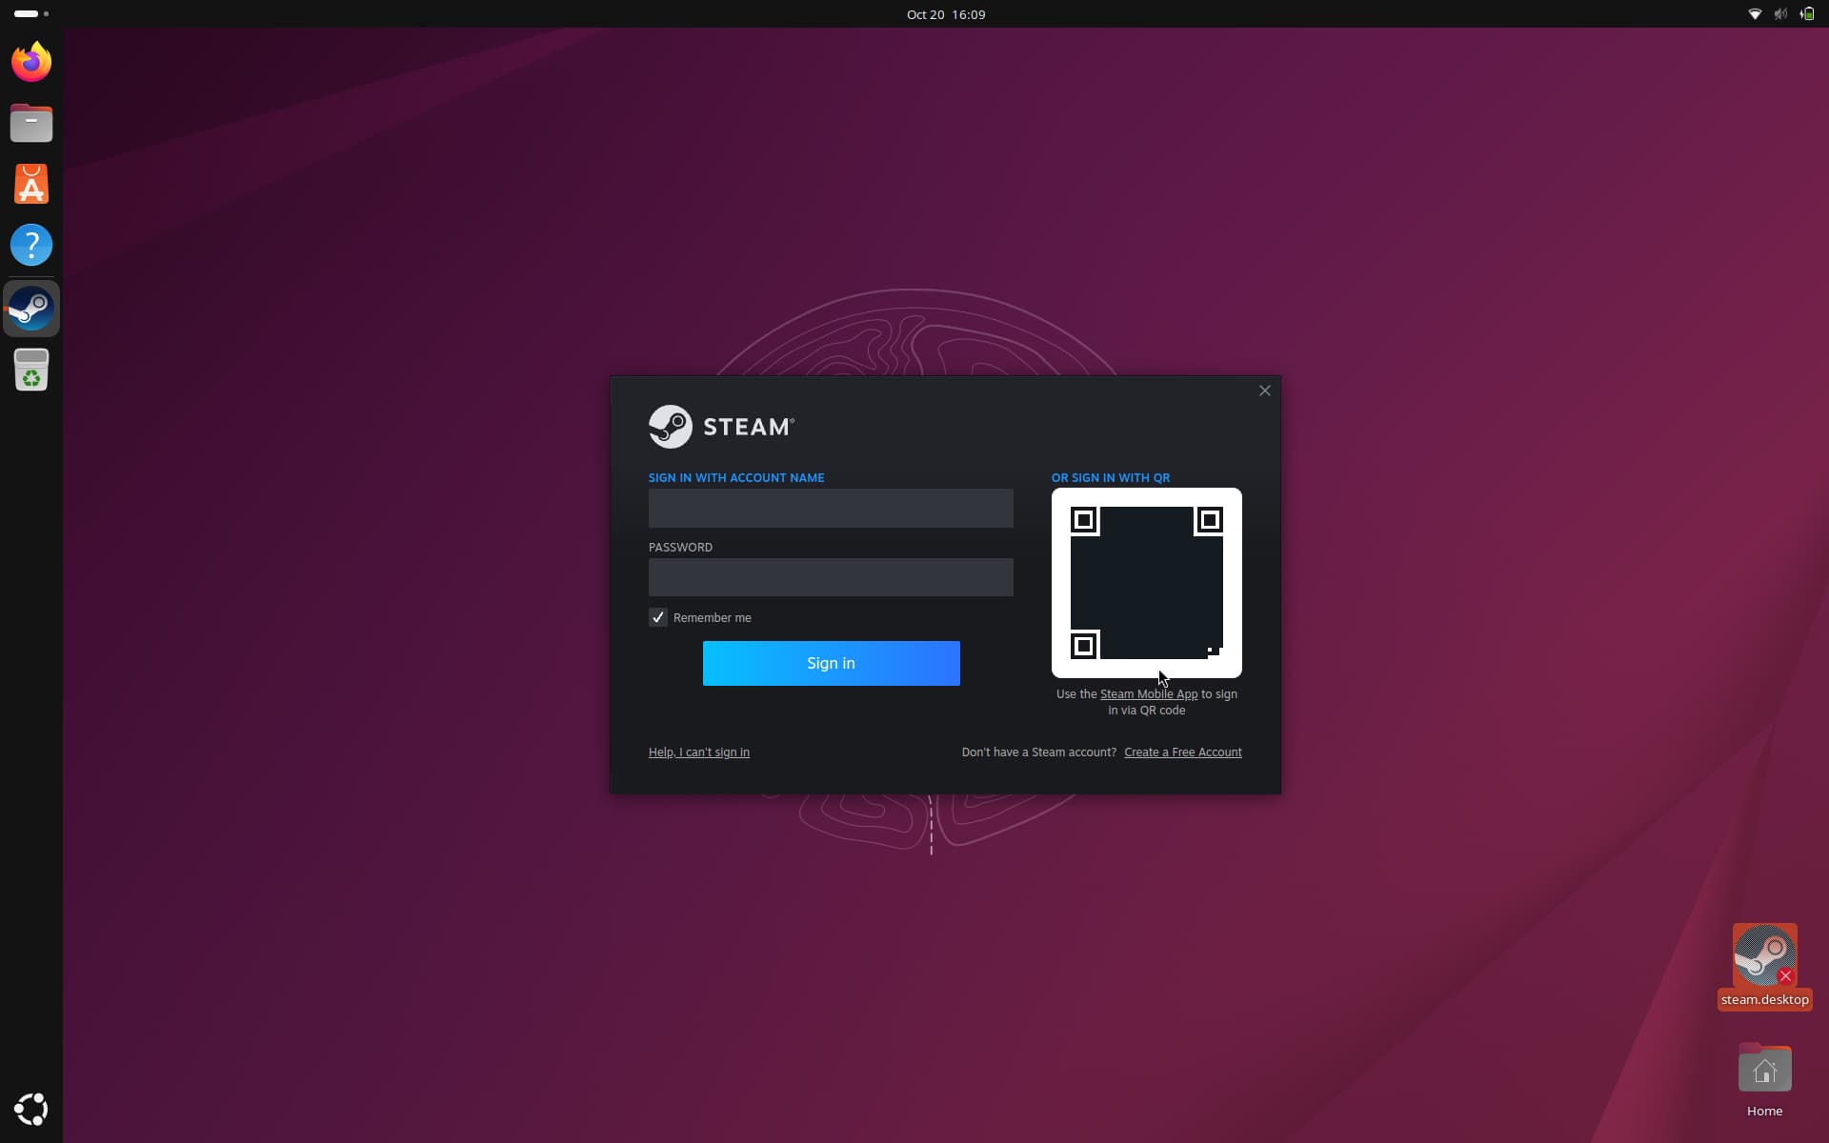
Task: Open the Files app in the dock
Action: pos(30,122)
